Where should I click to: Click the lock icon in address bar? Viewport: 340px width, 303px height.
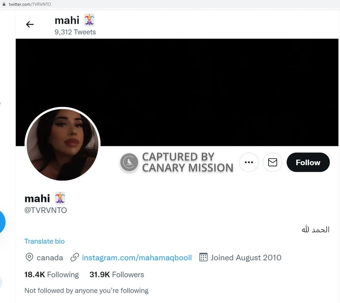pyautogui.click(x=4, y=4)
